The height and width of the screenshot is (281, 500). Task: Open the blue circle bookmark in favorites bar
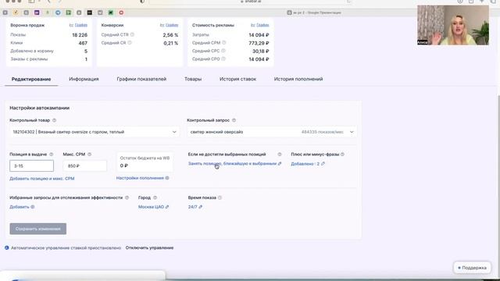58,12
